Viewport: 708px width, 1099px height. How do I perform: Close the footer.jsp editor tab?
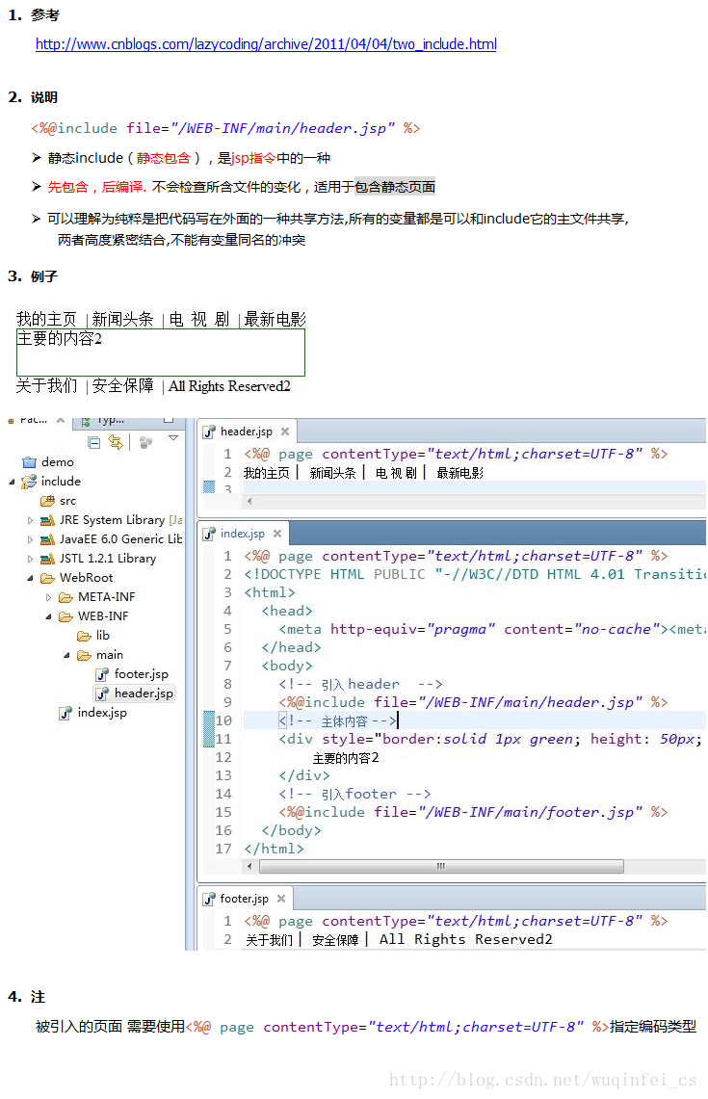coord(281,898)
